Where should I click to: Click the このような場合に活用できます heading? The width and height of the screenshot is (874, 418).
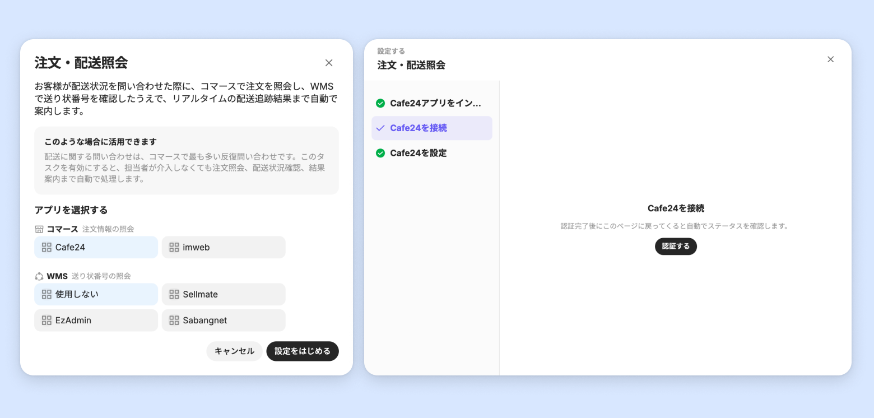pyautogui.click(x=100, y=142)
